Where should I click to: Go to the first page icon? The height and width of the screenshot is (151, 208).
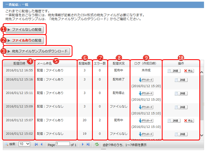[x=36, y=144]
